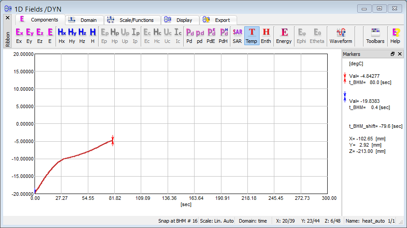Undock the Markers panel
Viewport: 407px width, 228px height.
click(x=393, y=54)
